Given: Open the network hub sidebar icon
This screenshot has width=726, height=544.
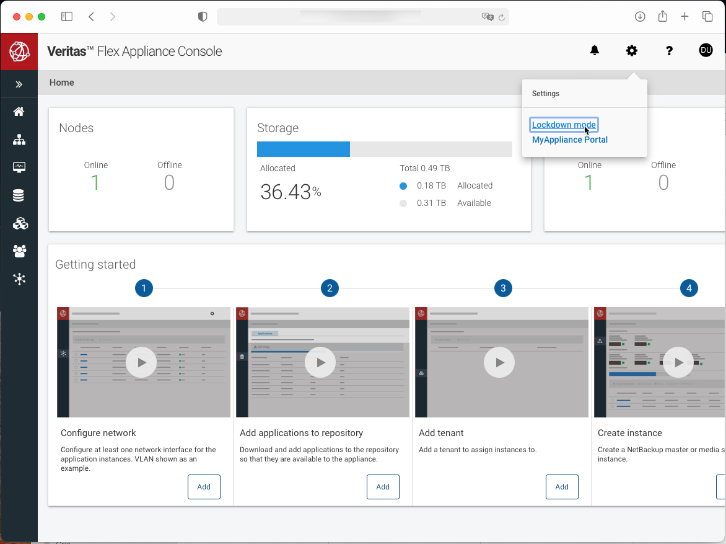Looking at the screenshot, I should coord(19,279).
